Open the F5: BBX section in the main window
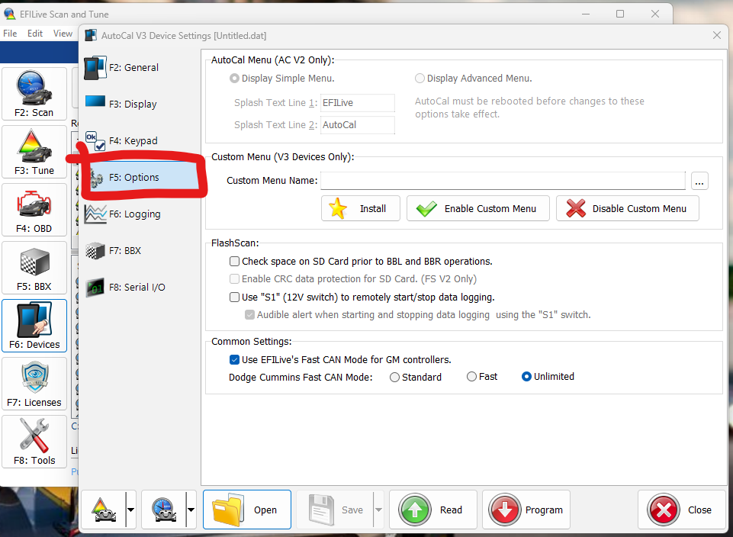Image resolution: width=733 pixels, height=537 pixels. [x=34, y=268]
